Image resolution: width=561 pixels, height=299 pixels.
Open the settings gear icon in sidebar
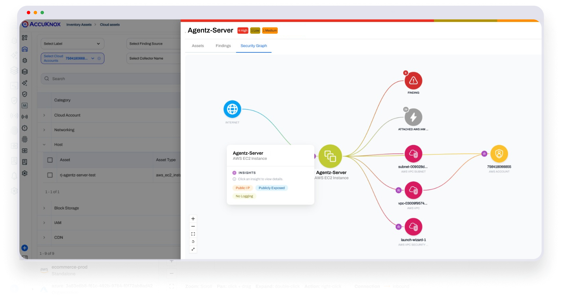(x=25, y=173)
